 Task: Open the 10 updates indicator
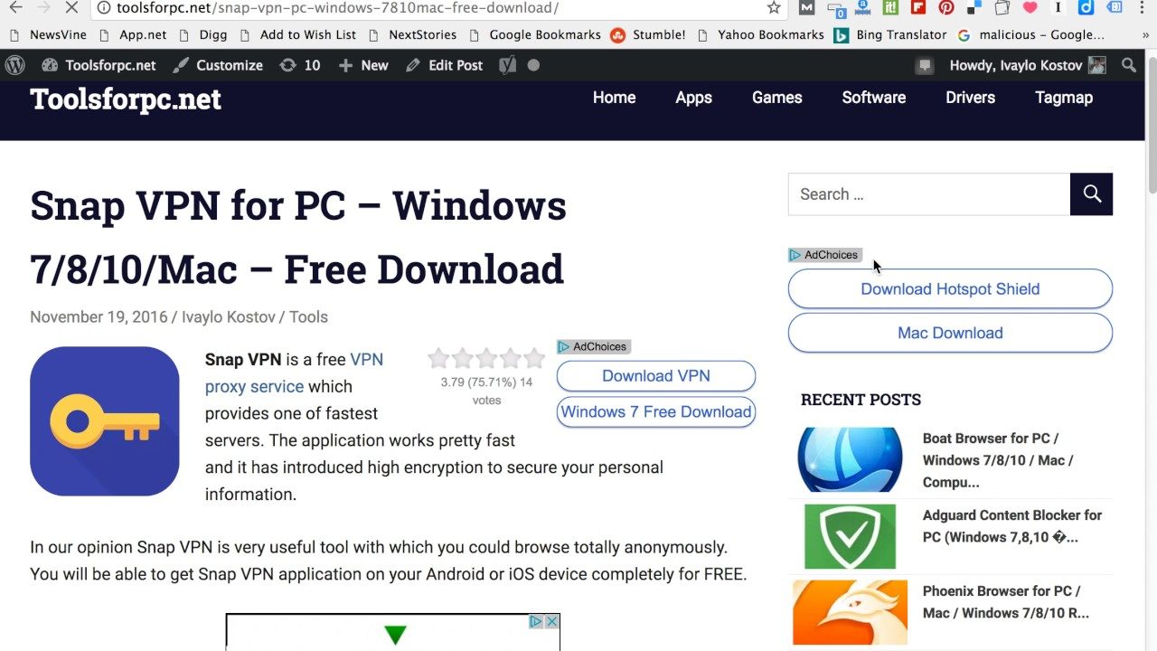[300, 65]
